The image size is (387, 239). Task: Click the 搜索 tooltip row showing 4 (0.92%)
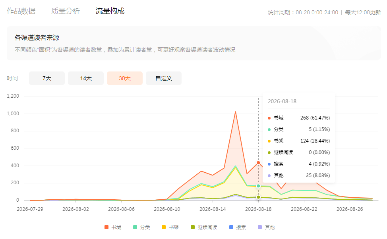(299, 164)
